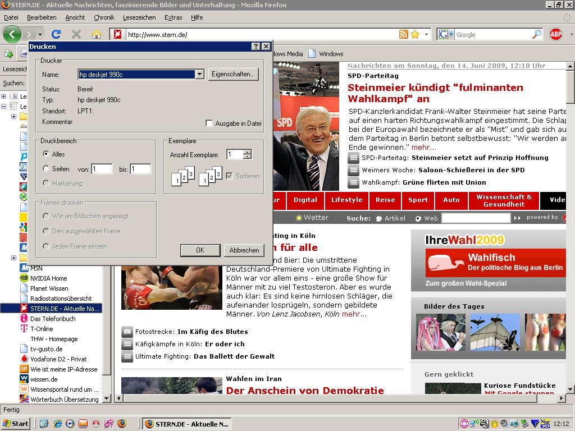Click the red ABP Adblock Plus icon

(x=555, y=34)
